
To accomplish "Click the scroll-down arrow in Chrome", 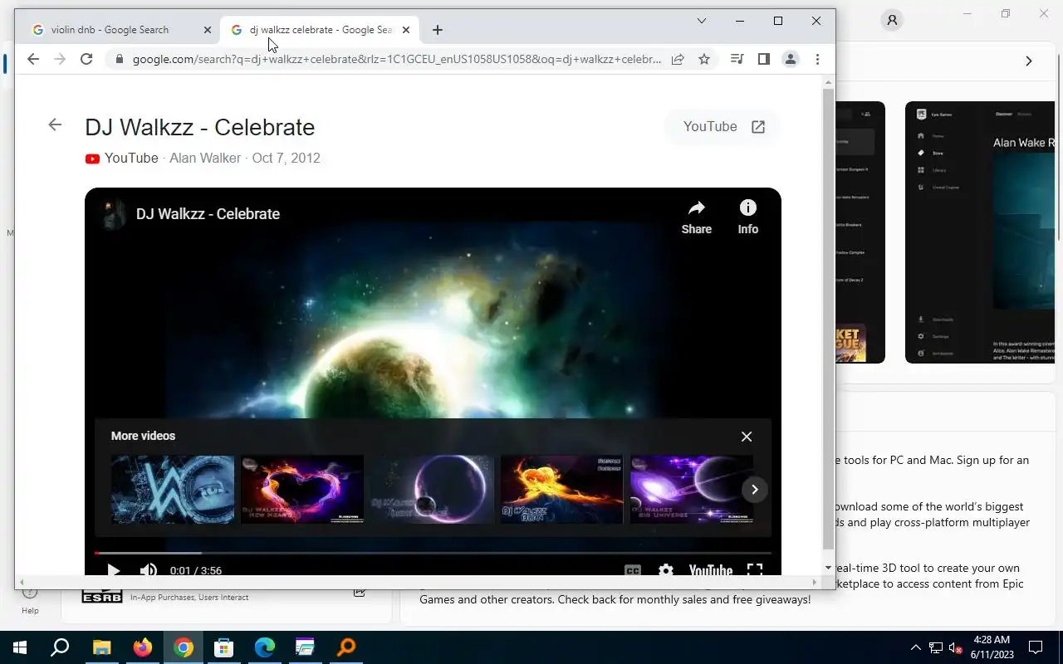I will [828, 568].
